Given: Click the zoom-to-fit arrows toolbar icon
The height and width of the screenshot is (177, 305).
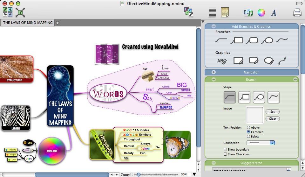Looking at the screenshot, I should 20,12.
